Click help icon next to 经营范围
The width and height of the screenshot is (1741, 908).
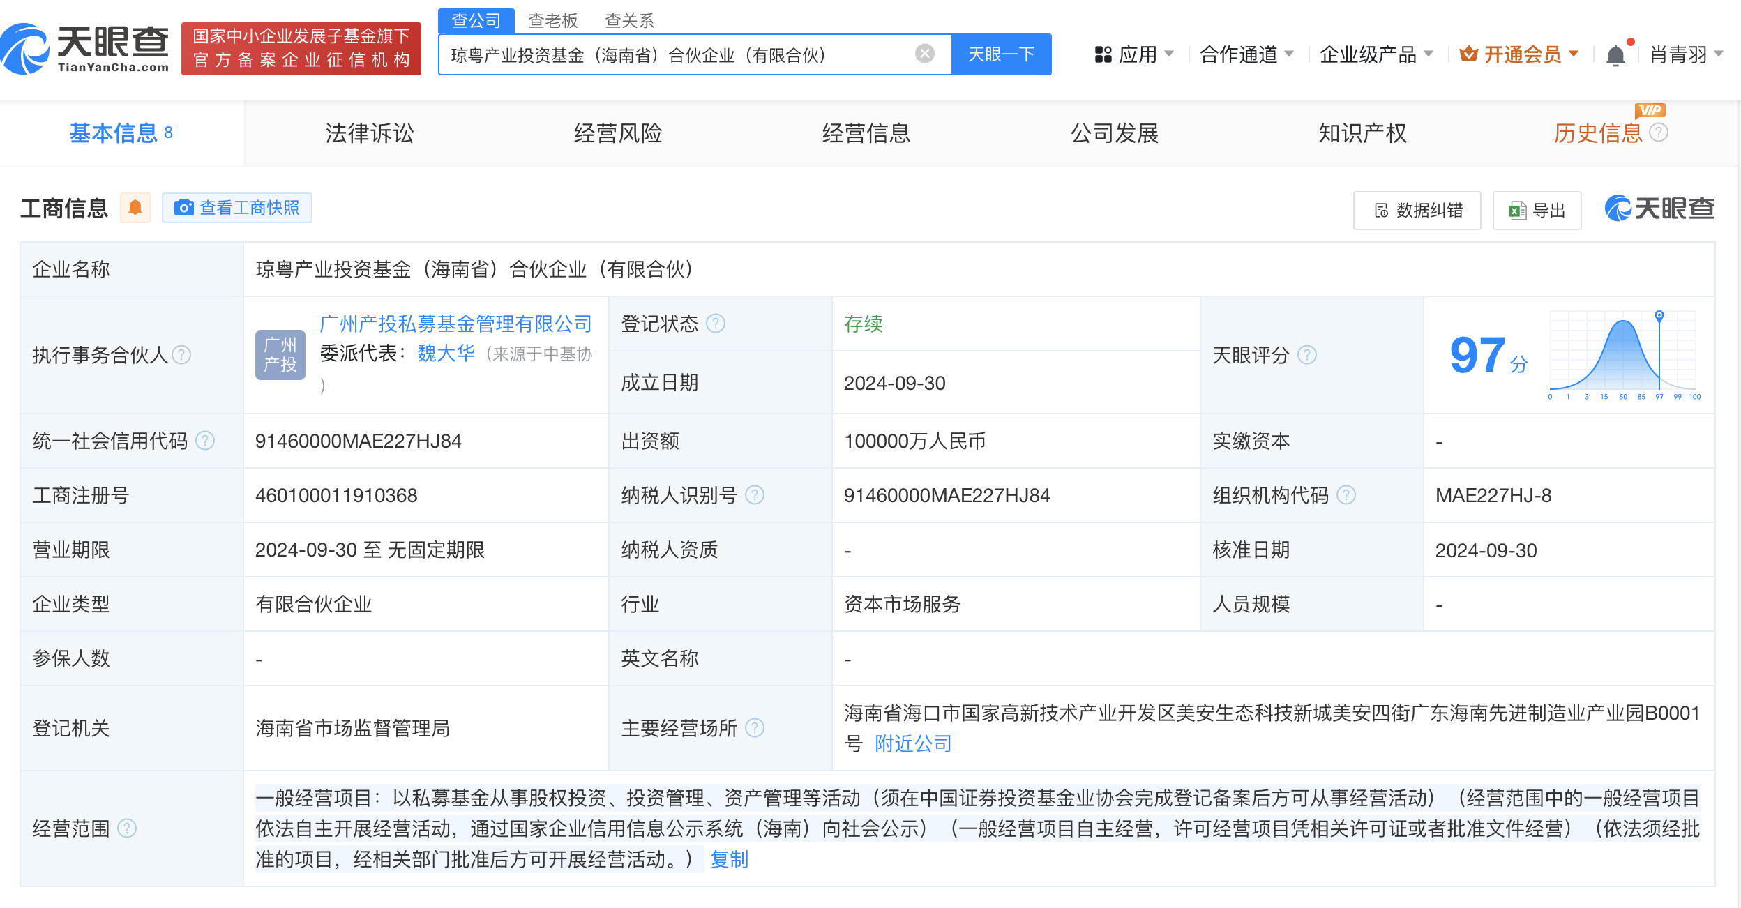click(127, 828)
